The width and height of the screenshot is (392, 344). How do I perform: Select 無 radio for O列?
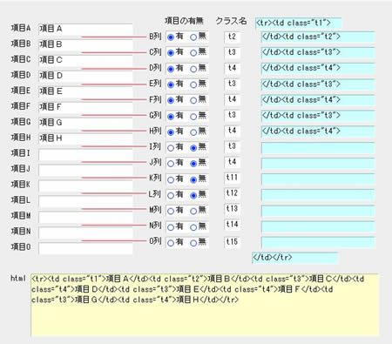pyautogui.click(x=193, y=243)
